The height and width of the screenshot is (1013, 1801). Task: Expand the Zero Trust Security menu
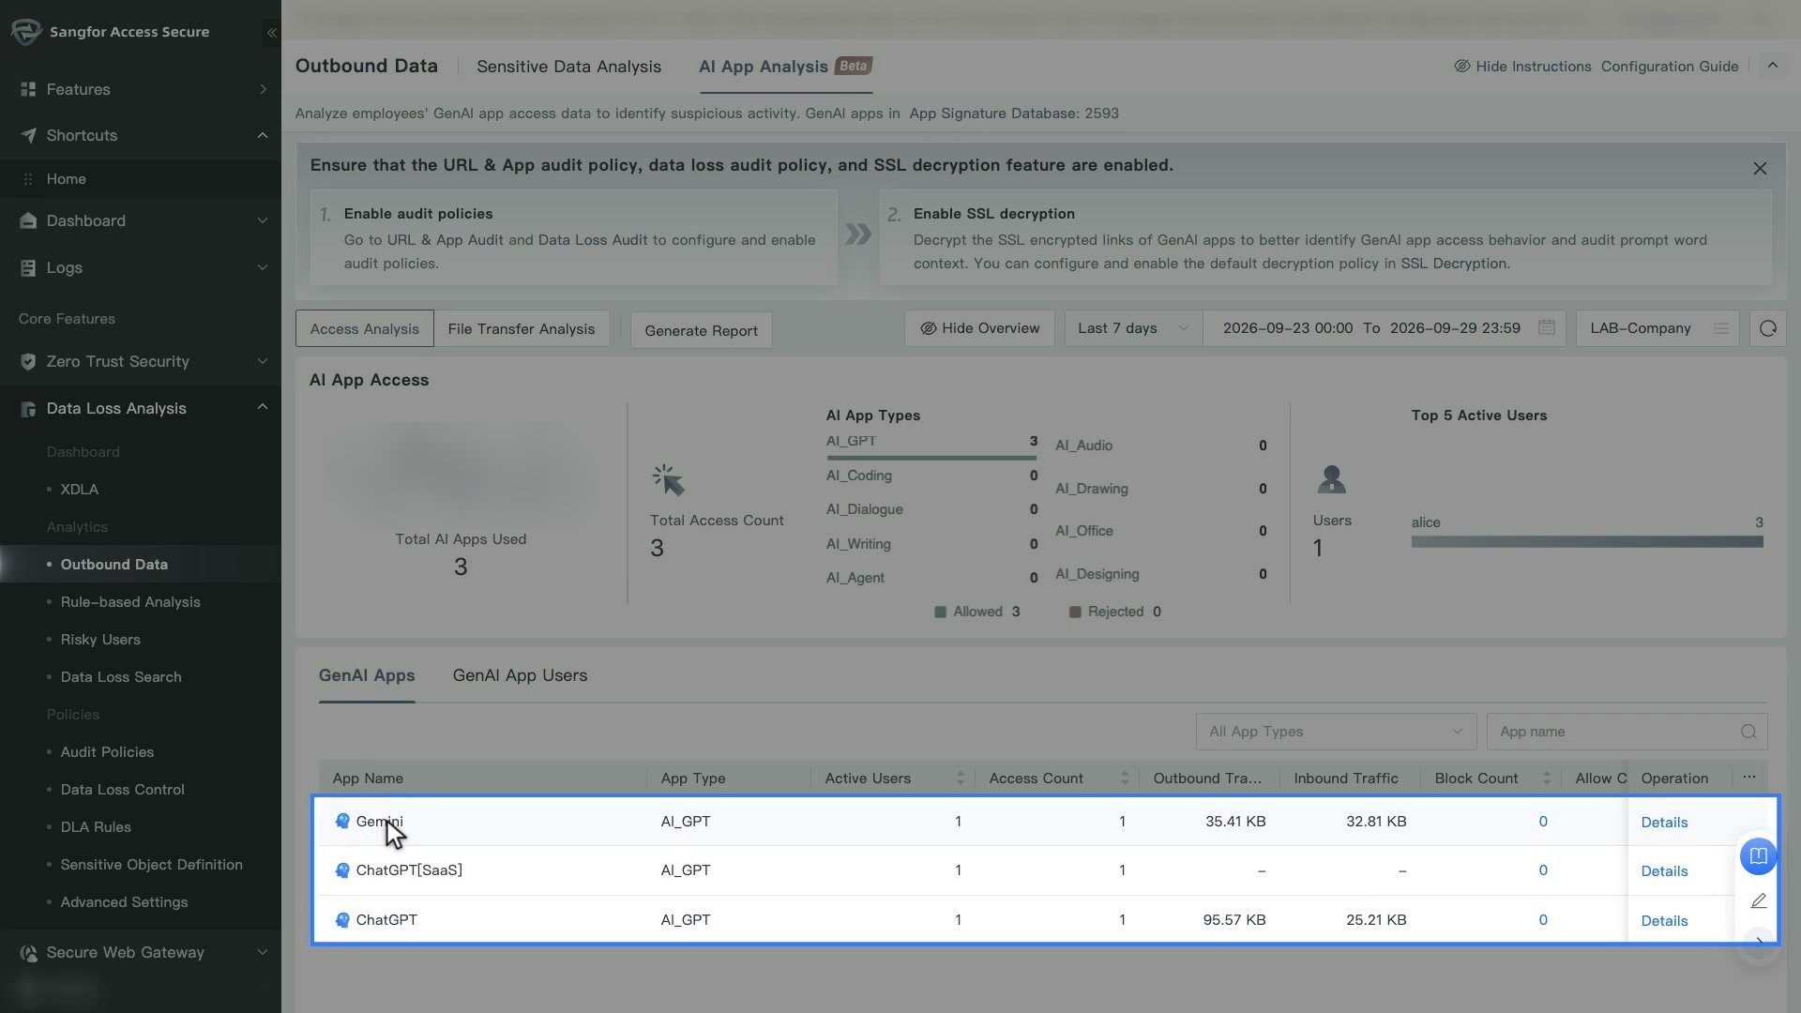pyautogui.click(x=141, y=361)
